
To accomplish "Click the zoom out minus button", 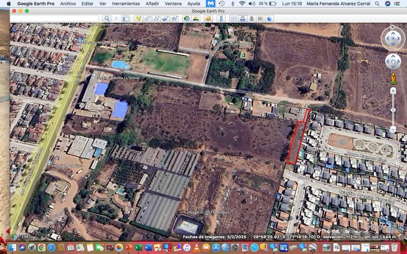I will tap(393, 128).
